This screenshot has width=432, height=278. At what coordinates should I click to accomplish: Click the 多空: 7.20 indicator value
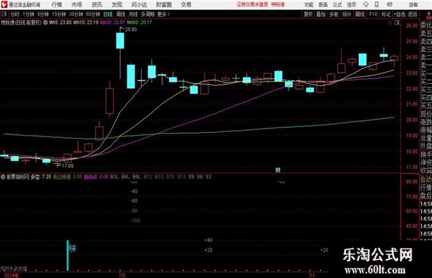[x=41, y=177]
